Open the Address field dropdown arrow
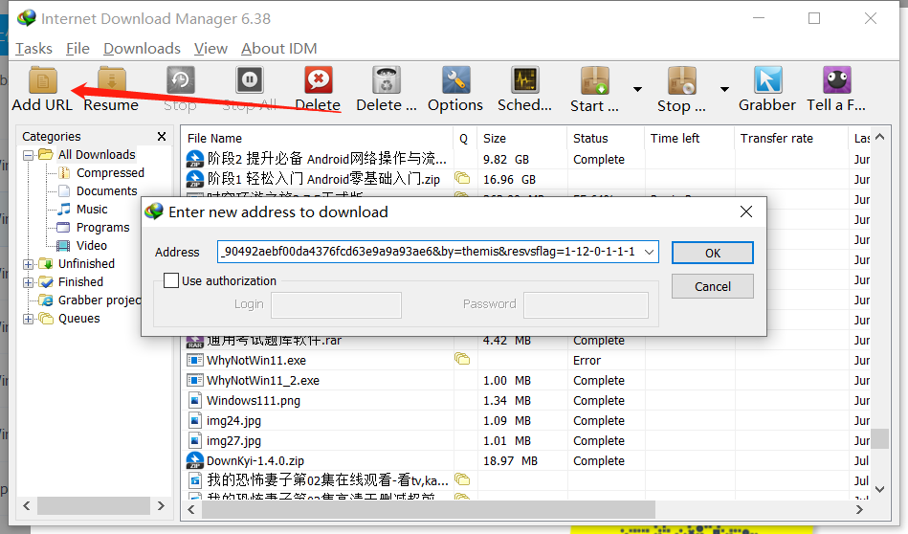Screen dimensions: 908x534 [650, 252]
